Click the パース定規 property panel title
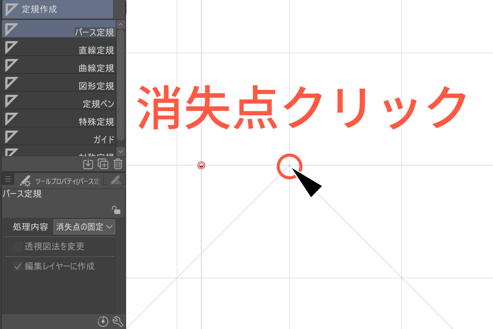The image size is (493, 329). [22, 194]
